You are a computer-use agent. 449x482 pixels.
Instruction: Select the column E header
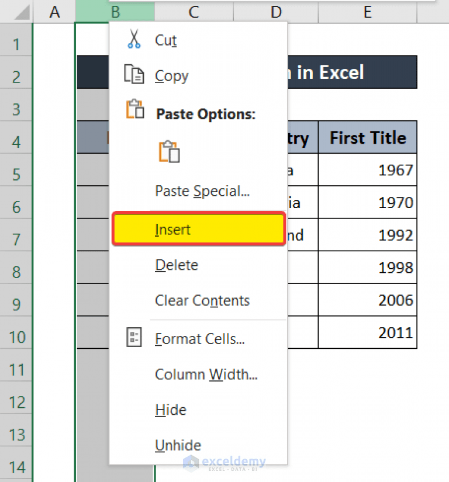(367, 12)
